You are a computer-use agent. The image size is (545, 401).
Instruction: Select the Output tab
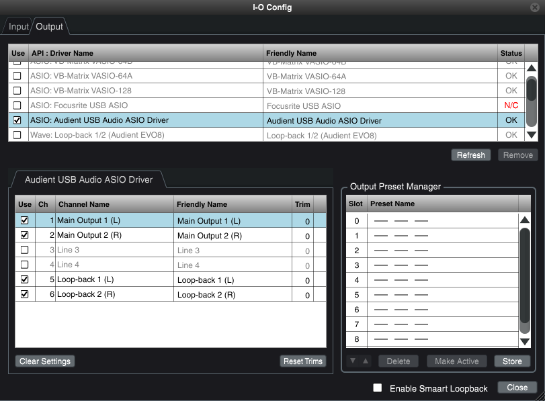click(x=49, y=26)
